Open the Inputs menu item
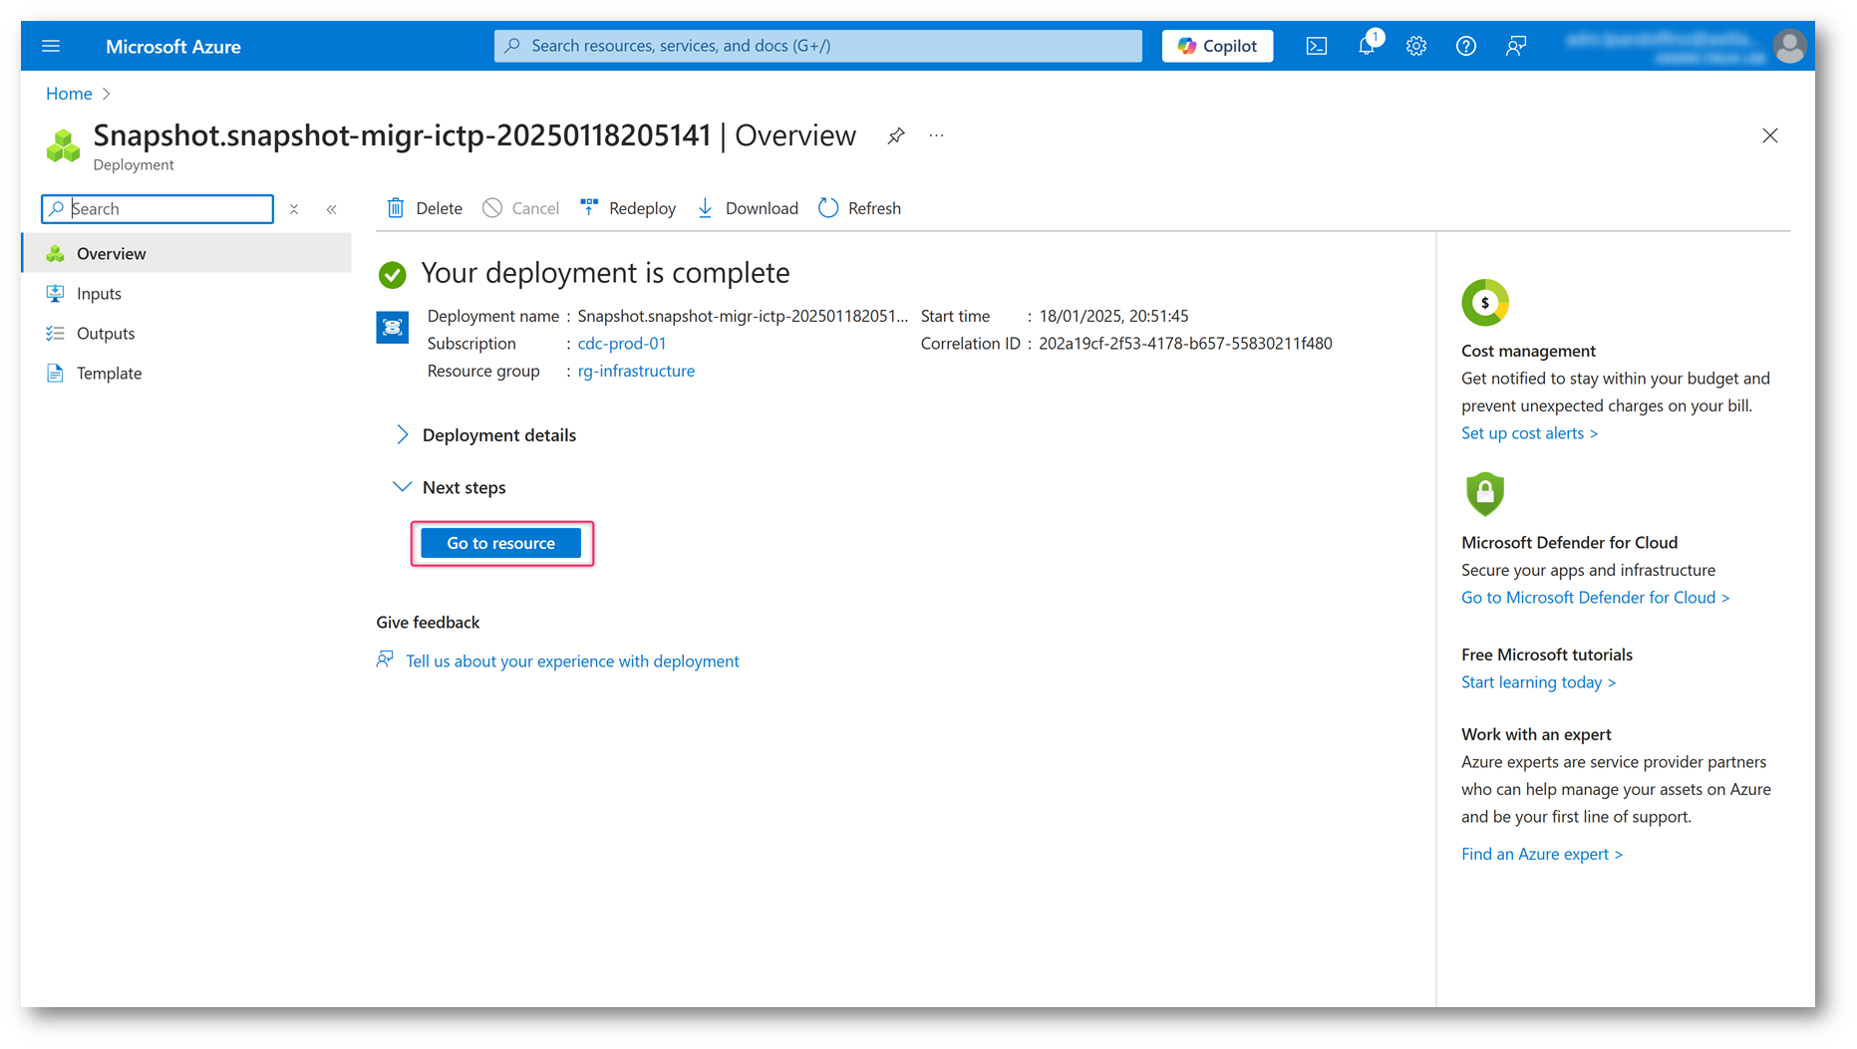 pyautogui.click(x=99, y=294)
